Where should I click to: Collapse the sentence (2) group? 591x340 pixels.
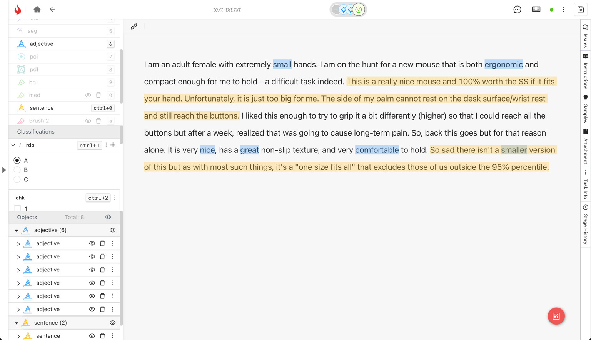17,323
